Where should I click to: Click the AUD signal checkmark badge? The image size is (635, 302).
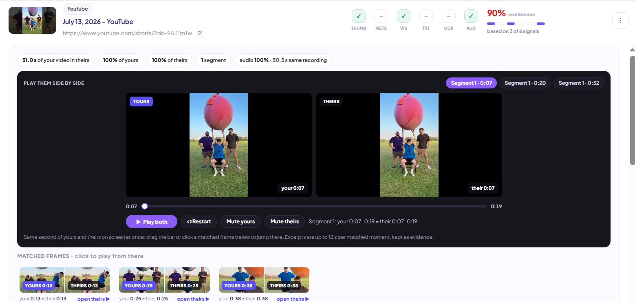471,16
